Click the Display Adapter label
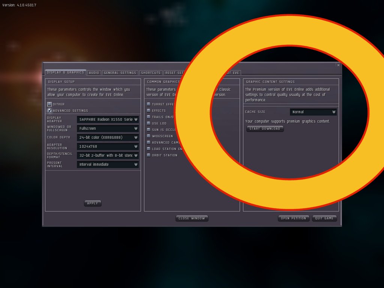The height and width of the screenshot is (288, 384). [54, 119]
